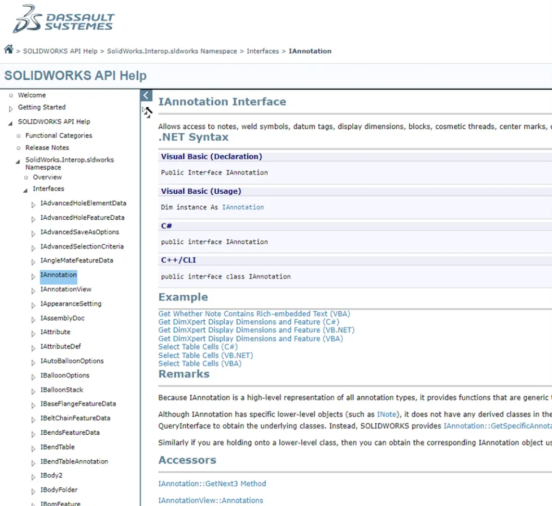Open SolidWorks.Interop.sldworks Namespace breadcrumb
The width and height of the screenshot is (552, 506).
click(172, 51)
